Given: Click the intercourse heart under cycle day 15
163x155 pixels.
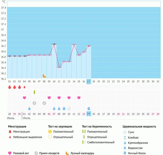Looking at the screenshot, I should click(79, 98).
